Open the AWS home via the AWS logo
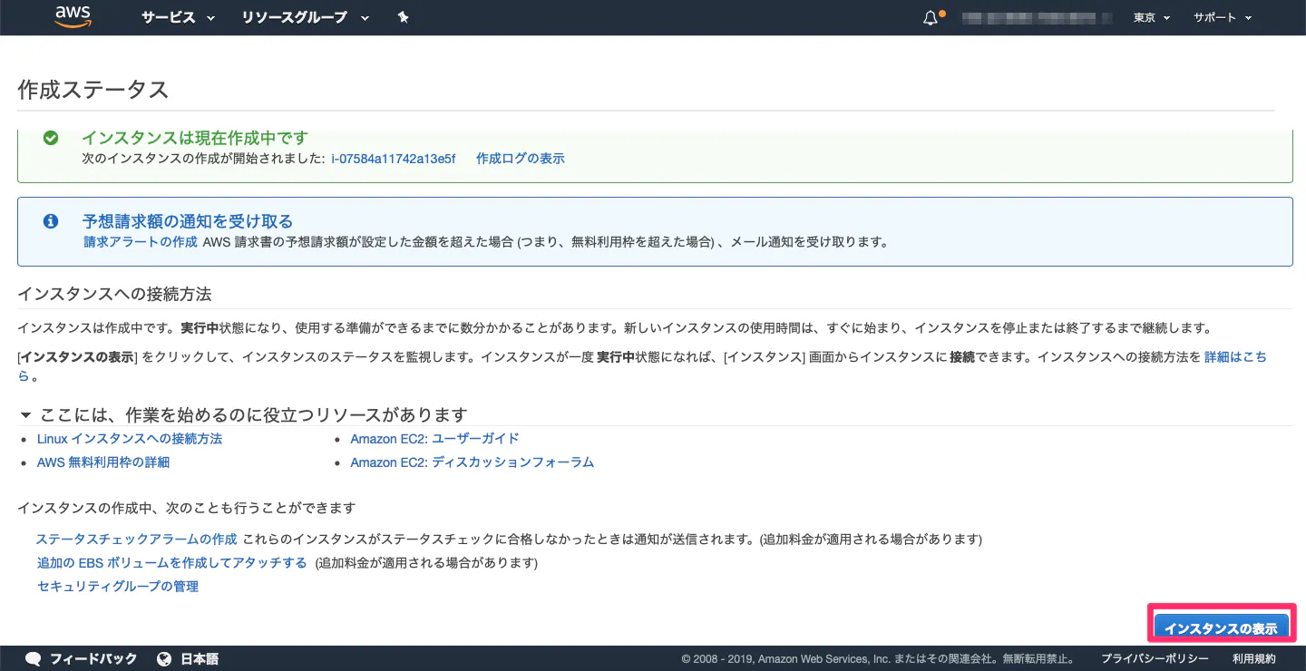Viewport: 1306px width, 671px height. tap(72, 16)
